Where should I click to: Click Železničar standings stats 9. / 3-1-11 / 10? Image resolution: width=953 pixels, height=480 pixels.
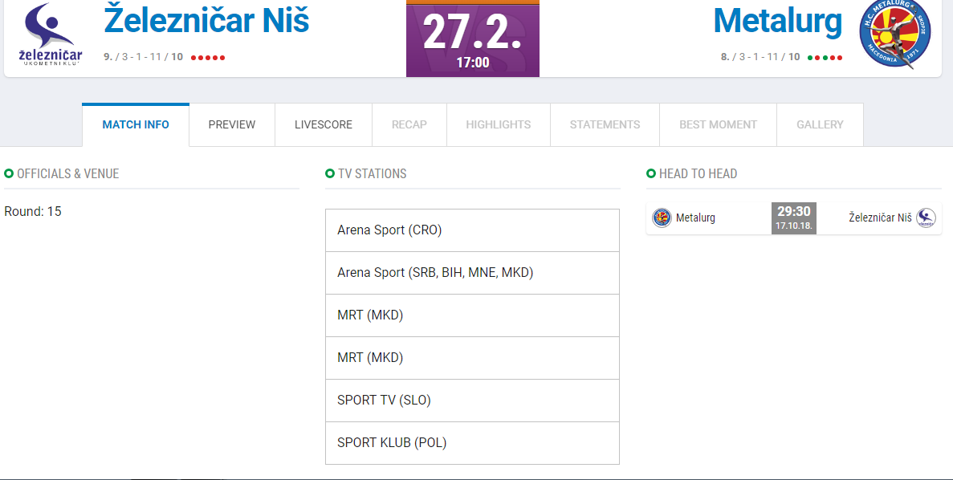point(144,57)
